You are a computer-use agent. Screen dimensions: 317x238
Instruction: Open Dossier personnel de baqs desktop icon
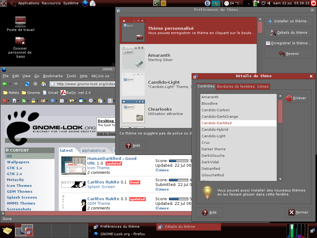coord(20,47)
